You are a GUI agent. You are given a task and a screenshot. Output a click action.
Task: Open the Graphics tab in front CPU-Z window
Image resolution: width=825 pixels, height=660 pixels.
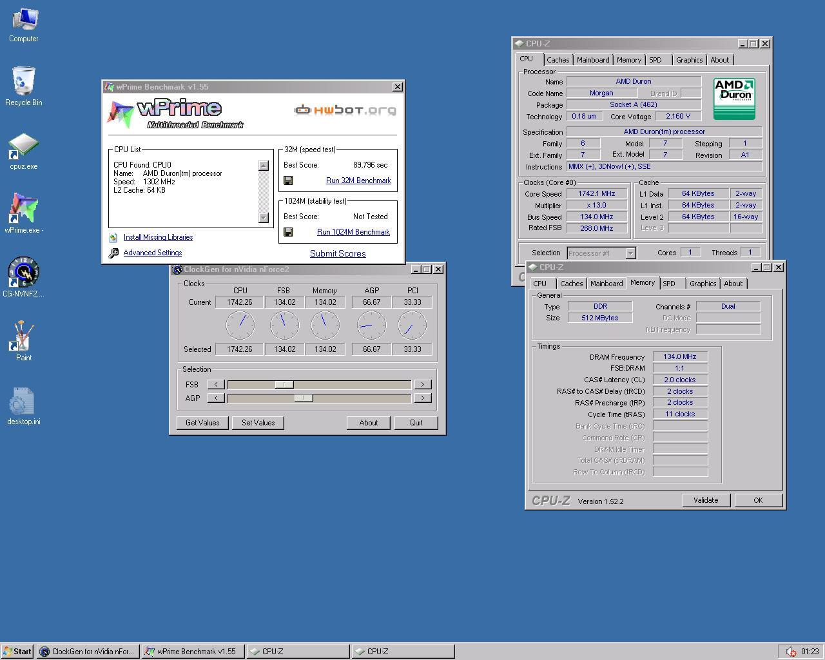click(703, 284)
